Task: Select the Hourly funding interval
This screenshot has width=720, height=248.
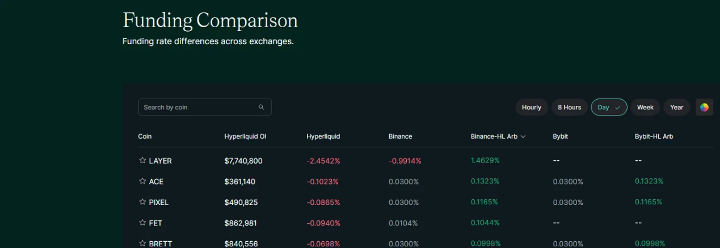Action: click(532, 107)
